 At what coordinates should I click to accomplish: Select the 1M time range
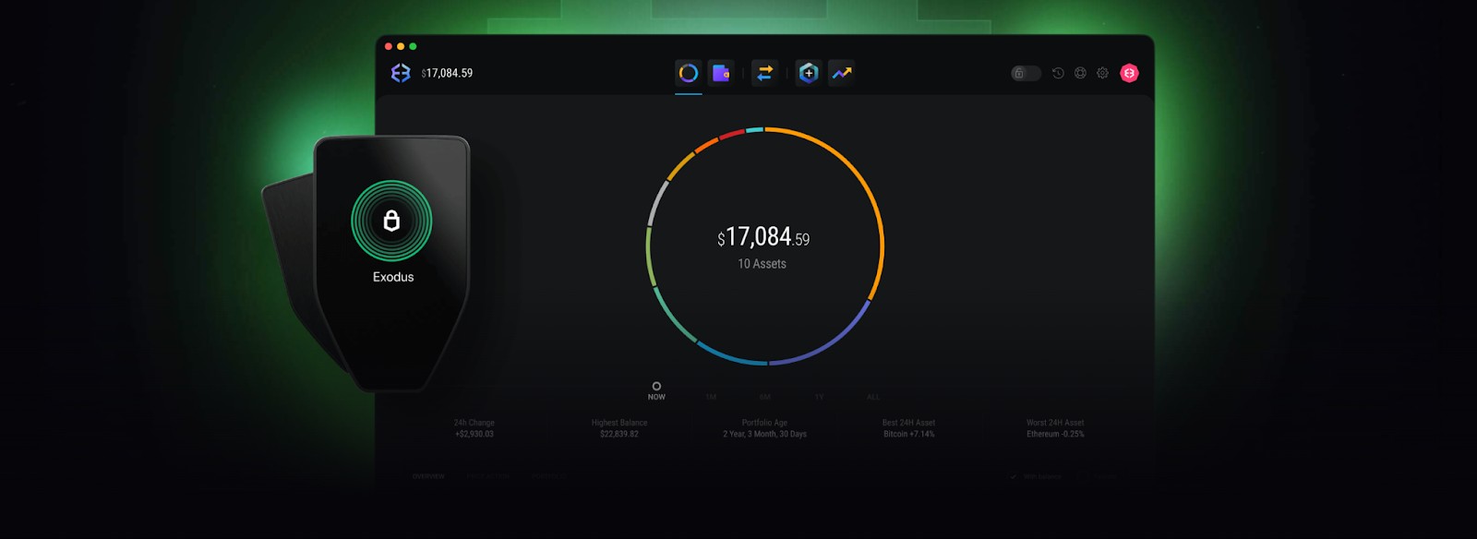711,397
